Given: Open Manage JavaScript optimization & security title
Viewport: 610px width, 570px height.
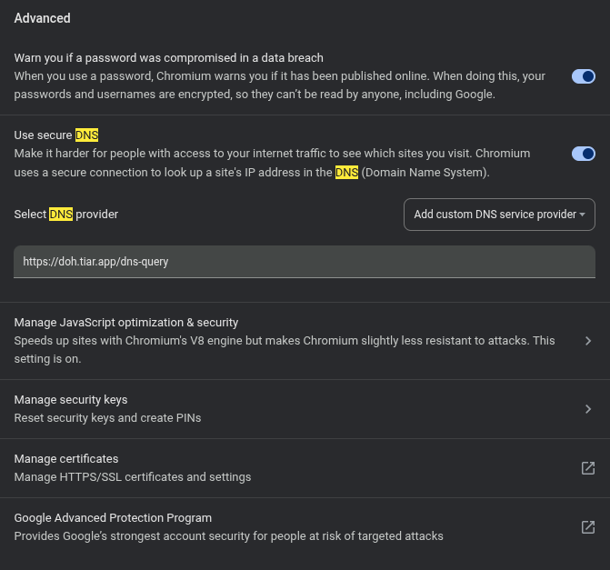Looking at the screenshot, I should click(126, 323).
